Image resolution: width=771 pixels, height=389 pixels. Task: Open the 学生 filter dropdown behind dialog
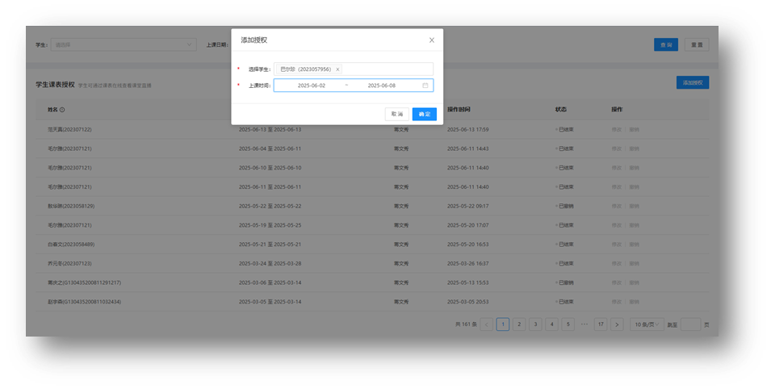(124, 44)
